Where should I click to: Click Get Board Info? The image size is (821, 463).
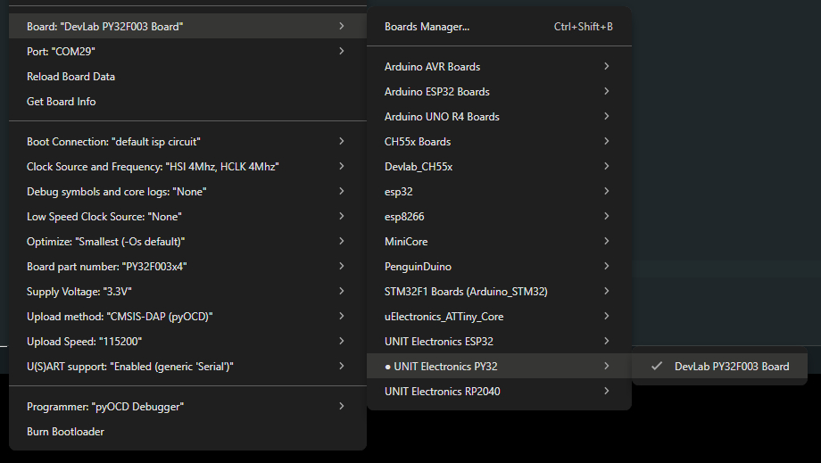[61, 102]
